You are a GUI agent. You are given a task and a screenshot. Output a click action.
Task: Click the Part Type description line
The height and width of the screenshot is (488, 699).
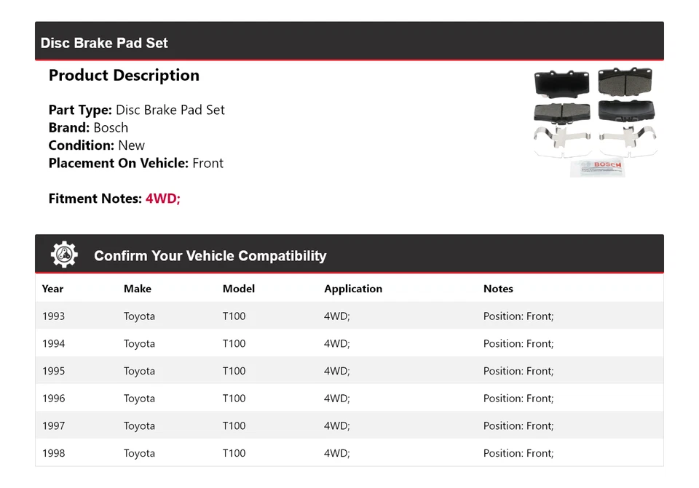click(137, 110)
